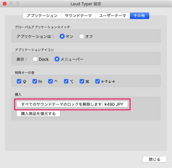This screenshot has width=172, height=168.
Task: Click the 特殊キーの音 section label
Action: click(25, 73)
